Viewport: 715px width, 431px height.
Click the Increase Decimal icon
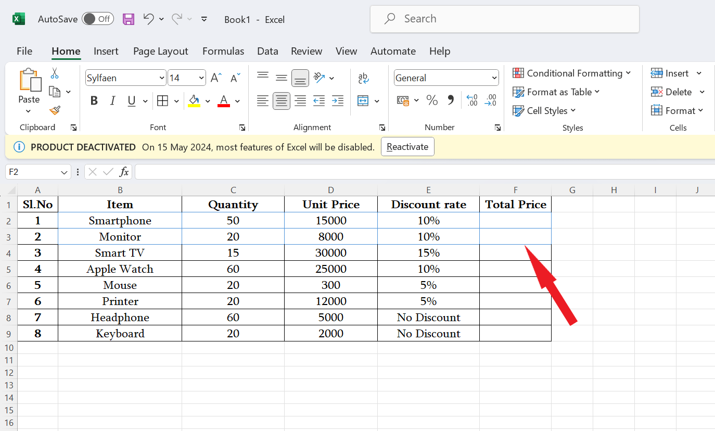click(472, 100)
